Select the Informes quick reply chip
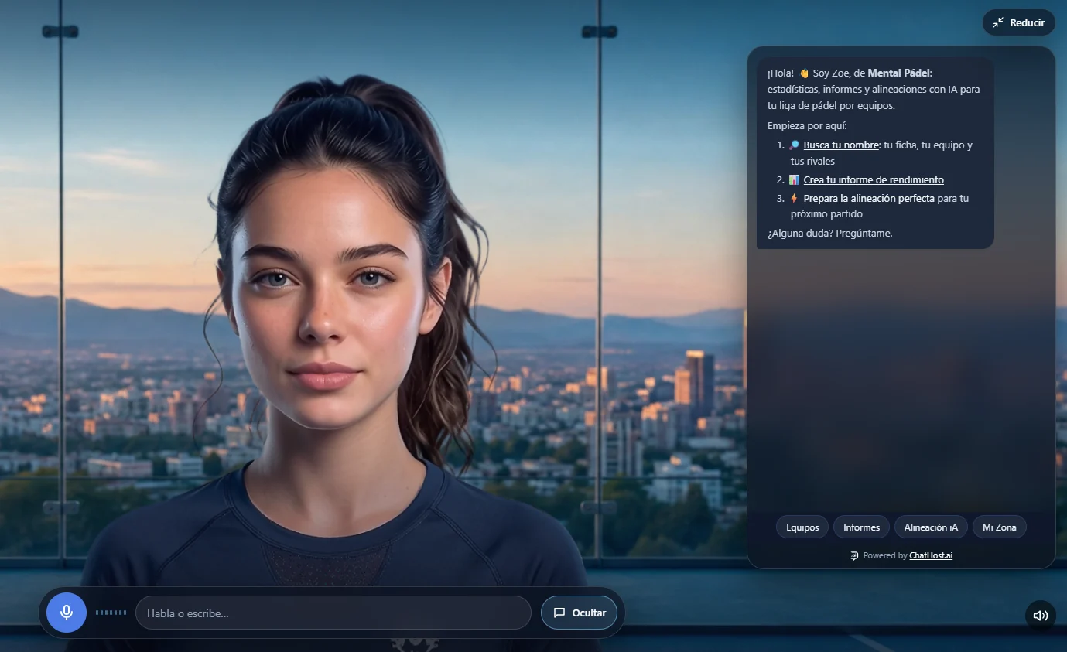This screenshot has height=652, width=1067. (861, 527)
